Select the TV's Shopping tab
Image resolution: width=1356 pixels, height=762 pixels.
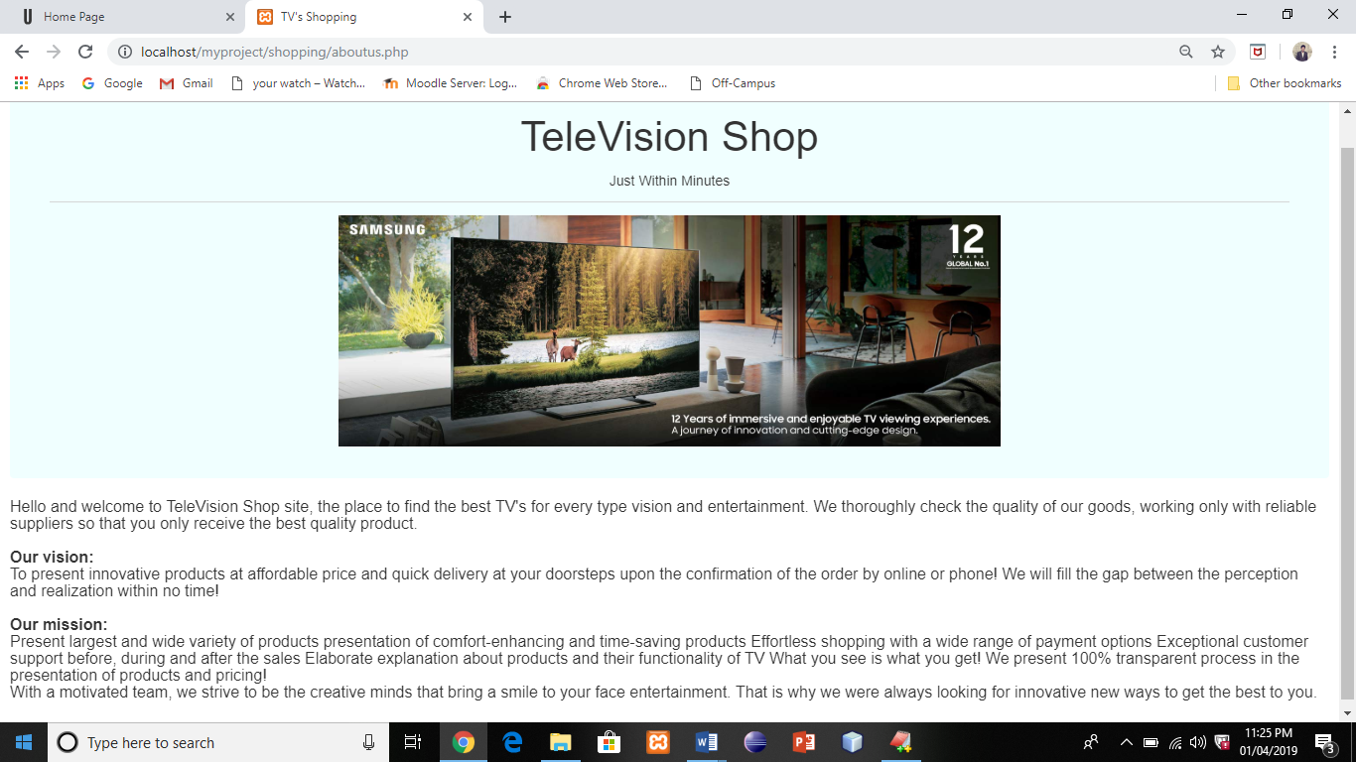pos(364,17)
